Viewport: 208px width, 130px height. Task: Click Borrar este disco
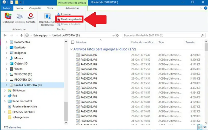tap(69, 24)
